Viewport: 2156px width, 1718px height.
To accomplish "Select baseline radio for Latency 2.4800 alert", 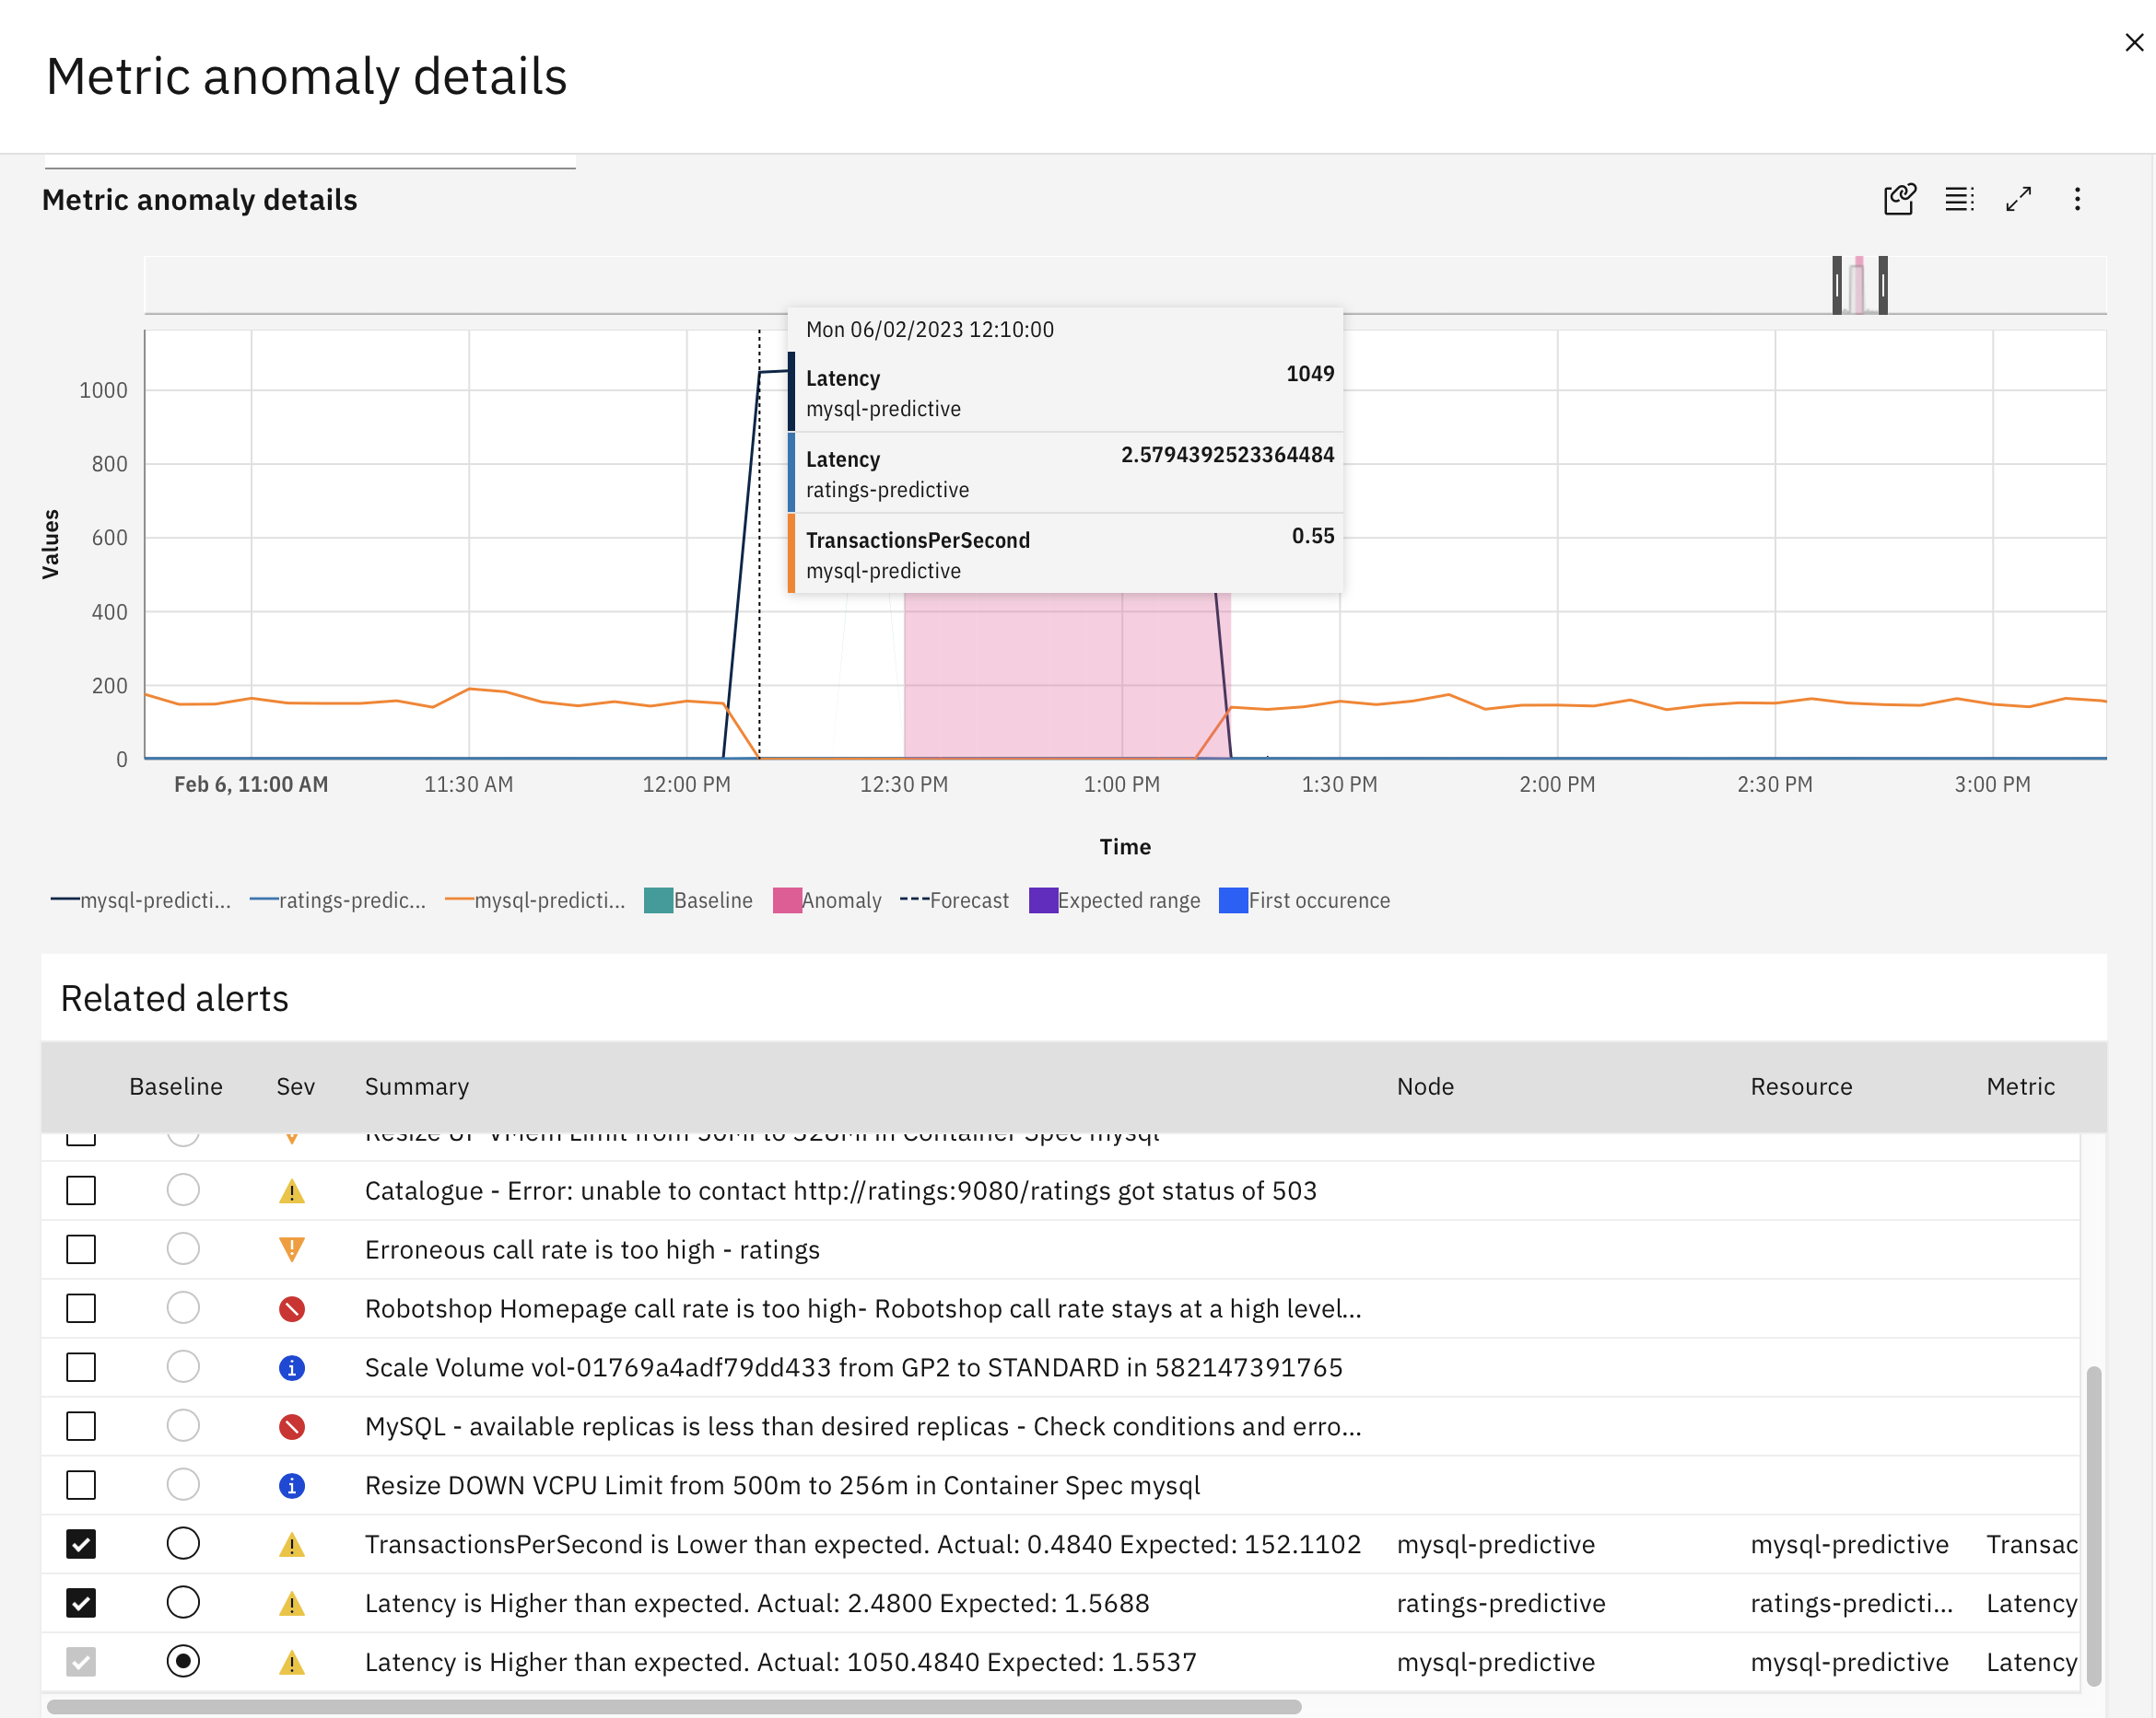I will [x=183, y=1602].
